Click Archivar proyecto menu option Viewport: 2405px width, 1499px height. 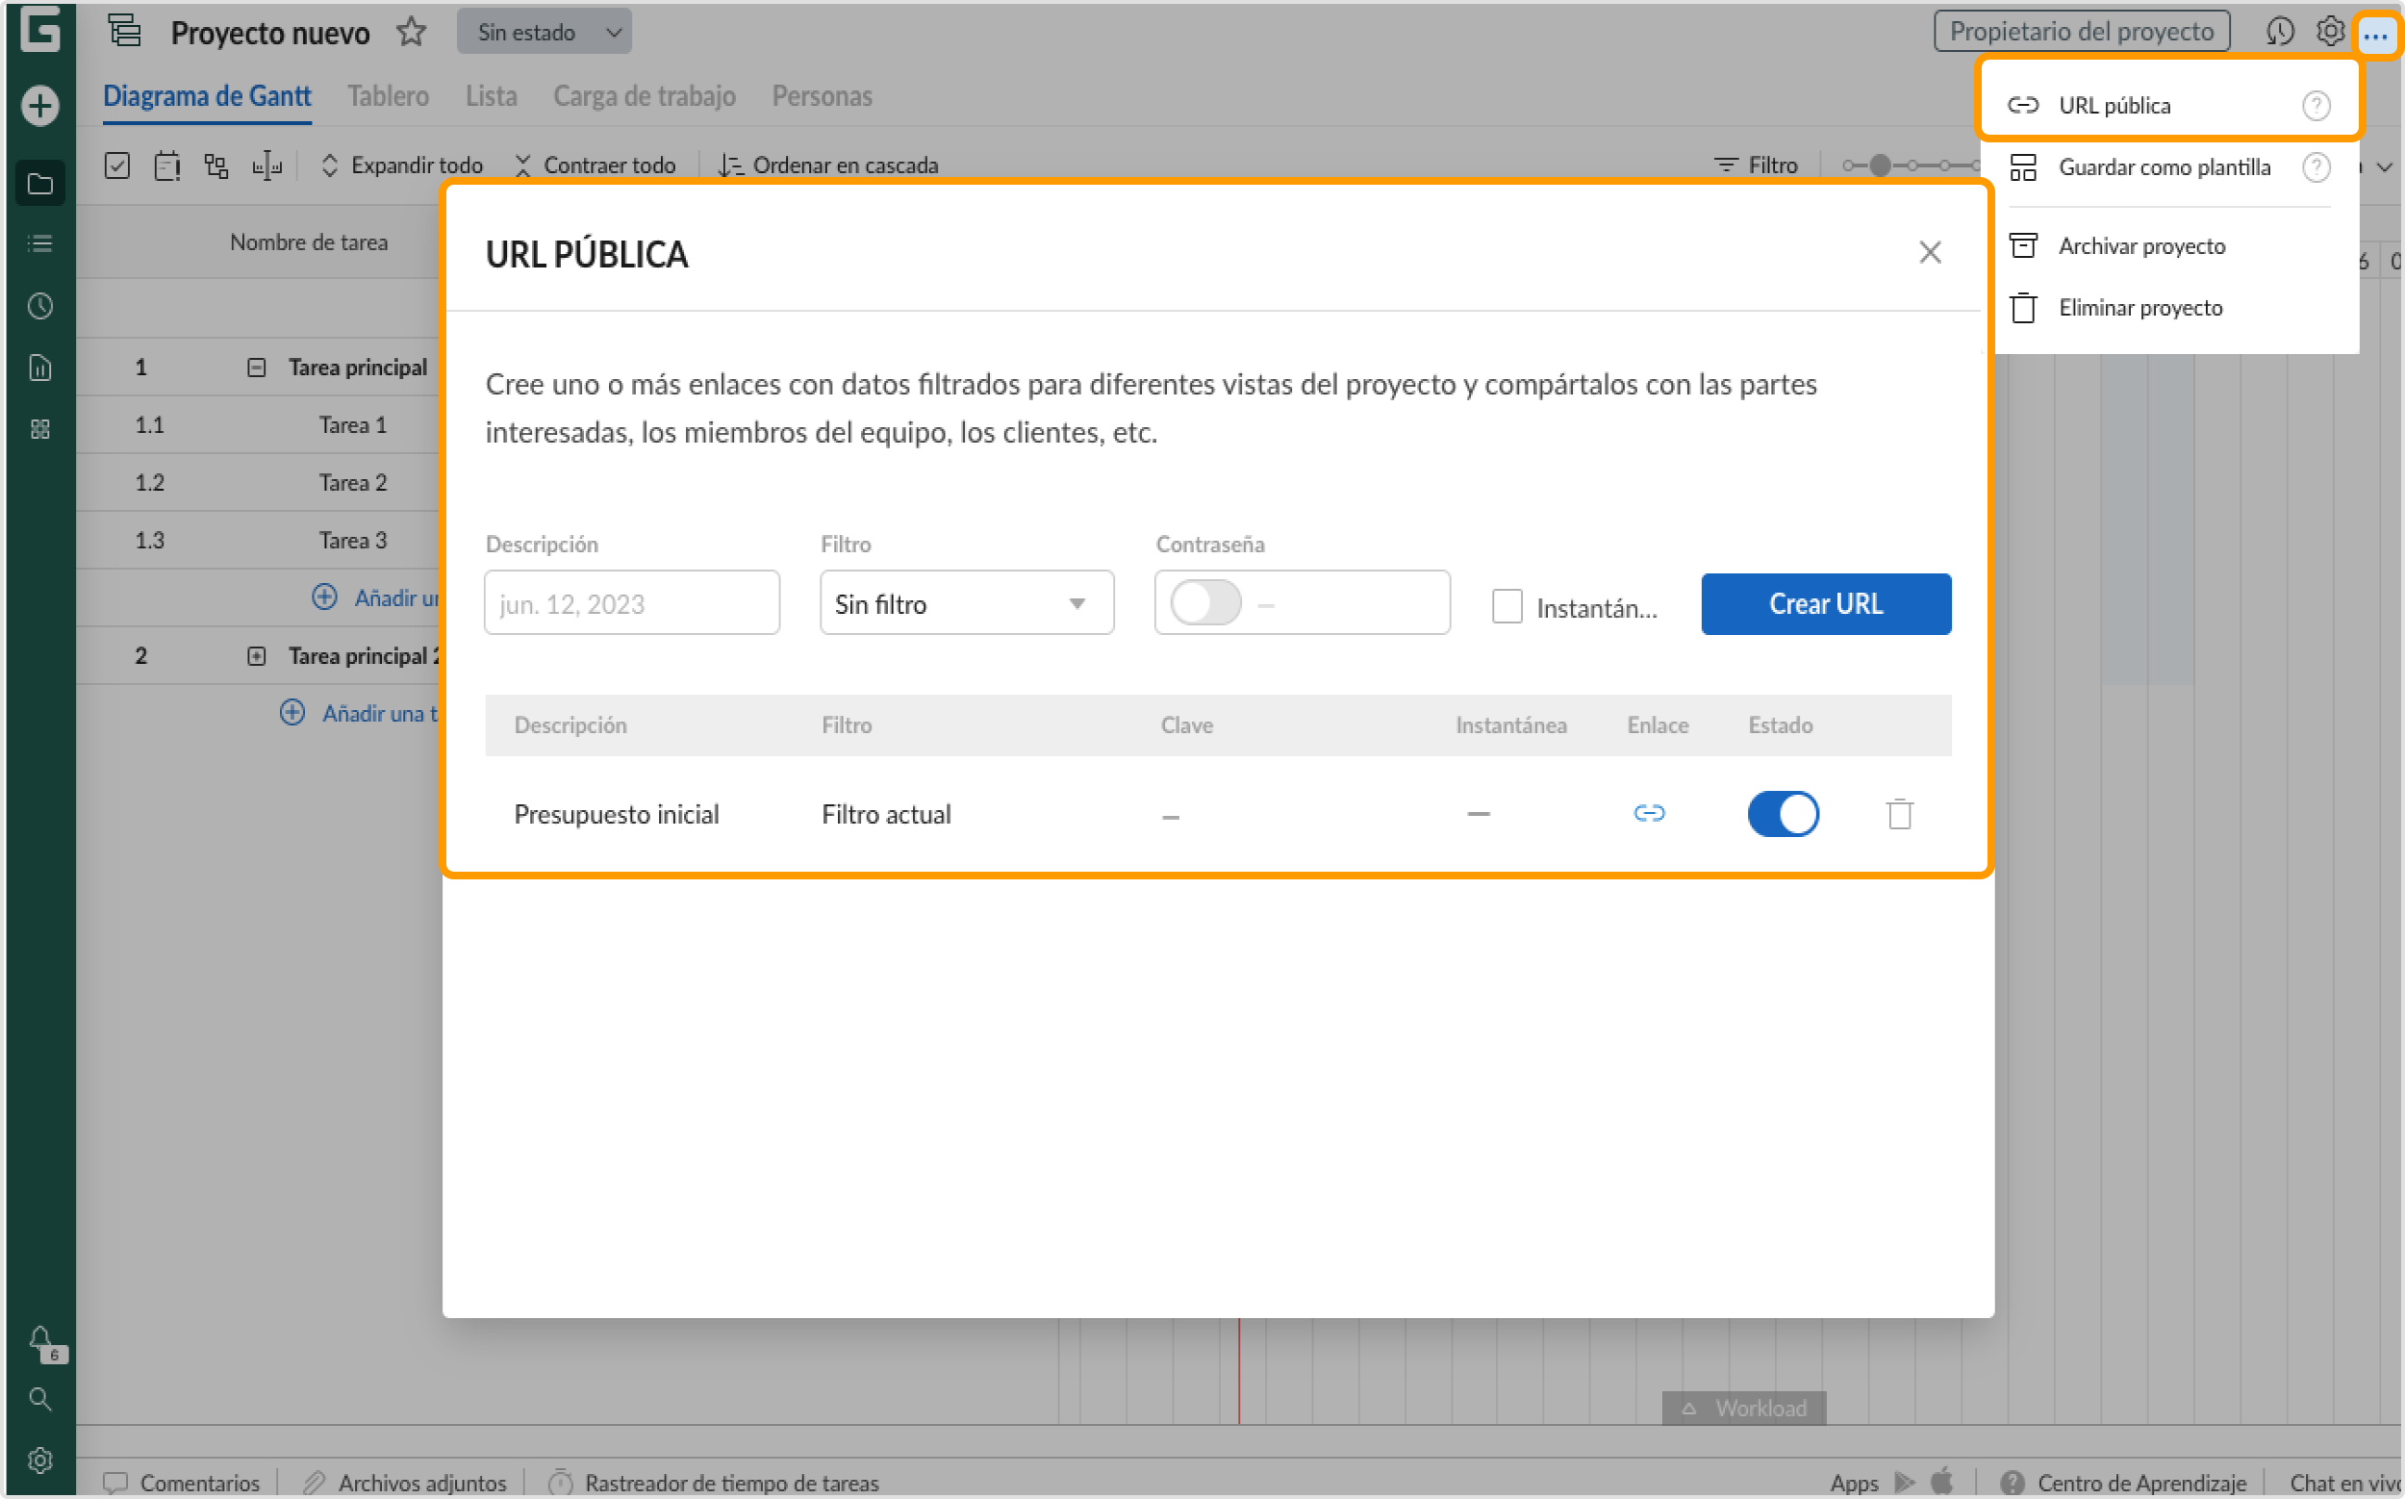(x=2140, y=245)
